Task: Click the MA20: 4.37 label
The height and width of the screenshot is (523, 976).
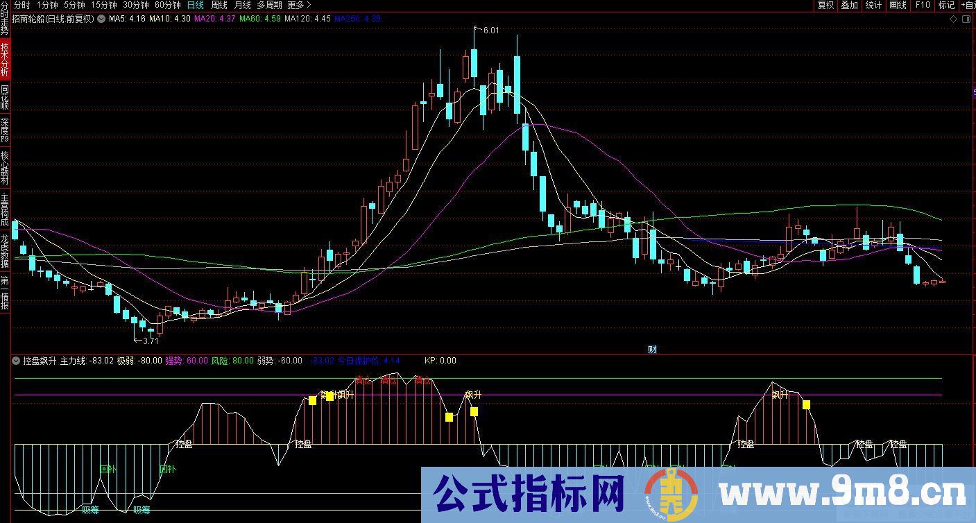Action: click(x=214, y=19)
